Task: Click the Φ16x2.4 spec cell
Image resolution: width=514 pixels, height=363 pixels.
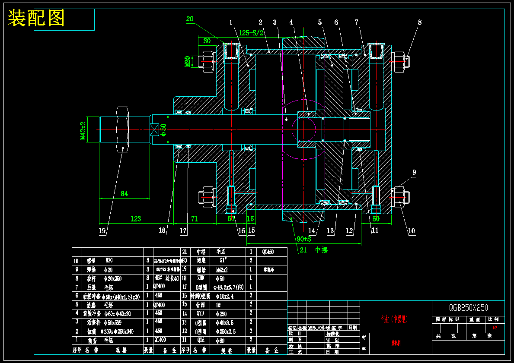Action: 225,296
